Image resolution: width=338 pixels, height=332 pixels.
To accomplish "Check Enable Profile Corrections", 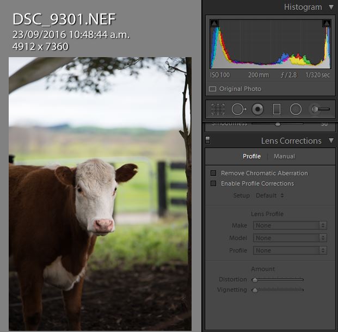I will tap(213, 183).
